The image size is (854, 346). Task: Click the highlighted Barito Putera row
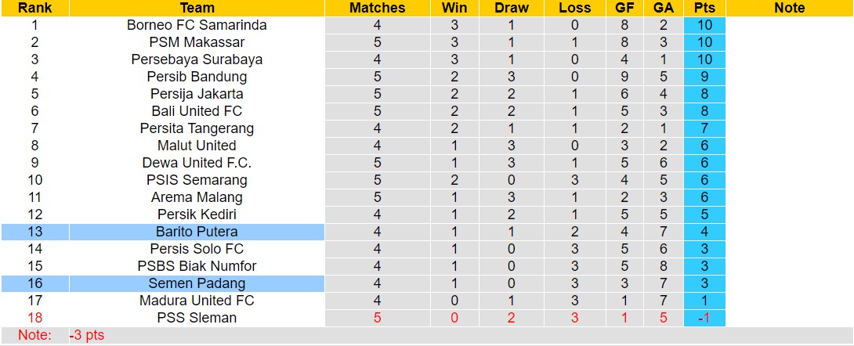click(197, 232)
